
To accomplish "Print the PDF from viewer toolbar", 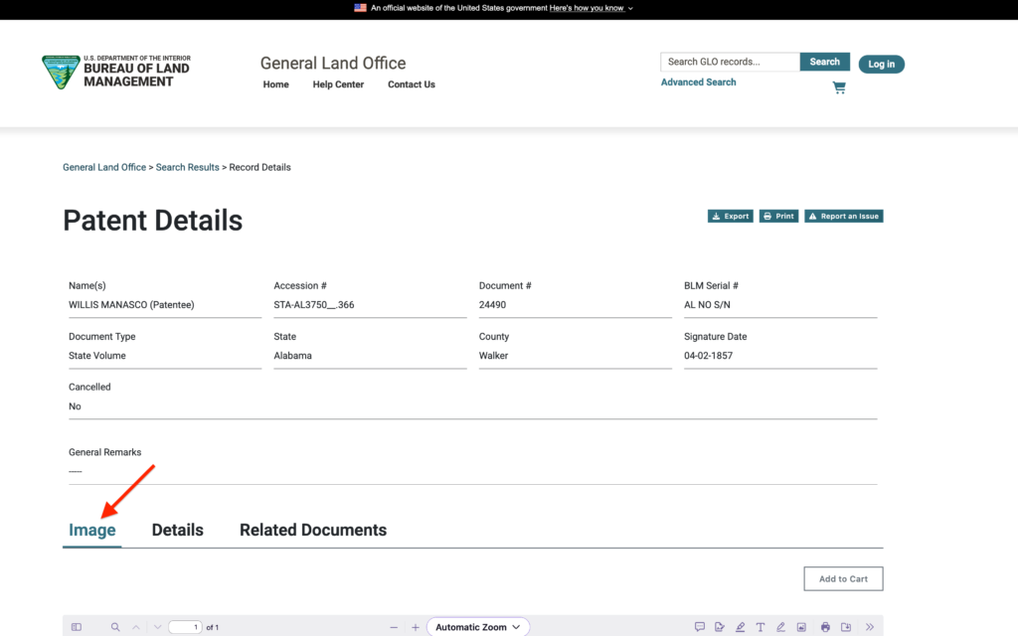I will tap(825, 627).
